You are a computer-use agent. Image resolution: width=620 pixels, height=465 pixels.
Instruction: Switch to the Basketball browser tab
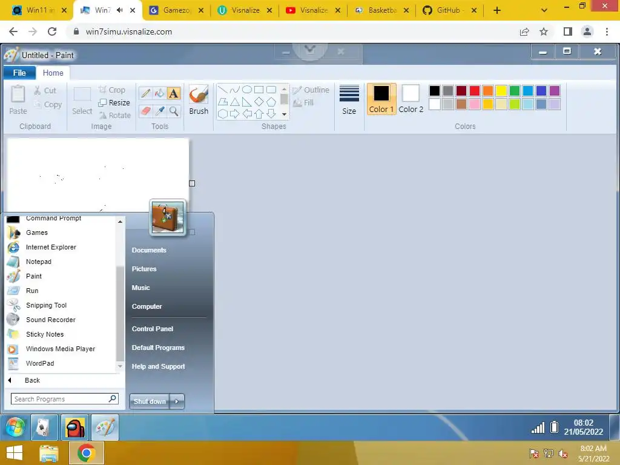click(x=381, y=10)
